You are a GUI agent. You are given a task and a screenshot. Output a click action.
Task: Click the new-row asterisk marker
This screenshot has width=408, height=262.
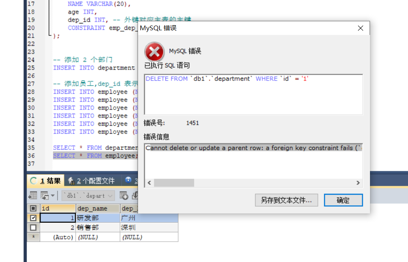(x=33, y=237)
